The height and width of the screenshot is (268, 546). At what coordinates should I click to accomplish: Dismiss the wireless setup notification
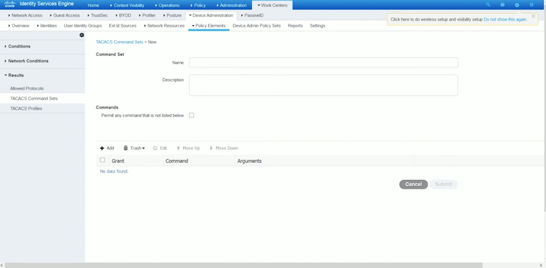pos(533,16)
